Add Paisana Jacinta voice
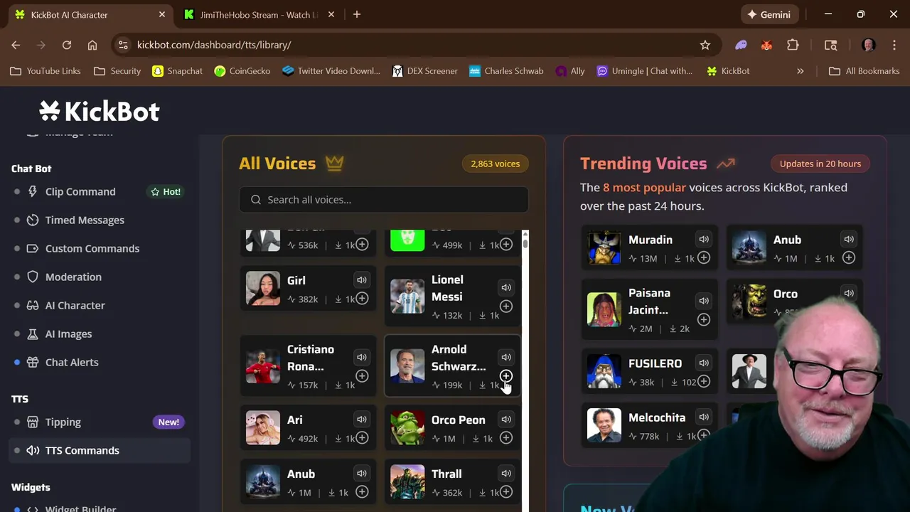This screenshot has height=512, width=910. pos(704,319)
